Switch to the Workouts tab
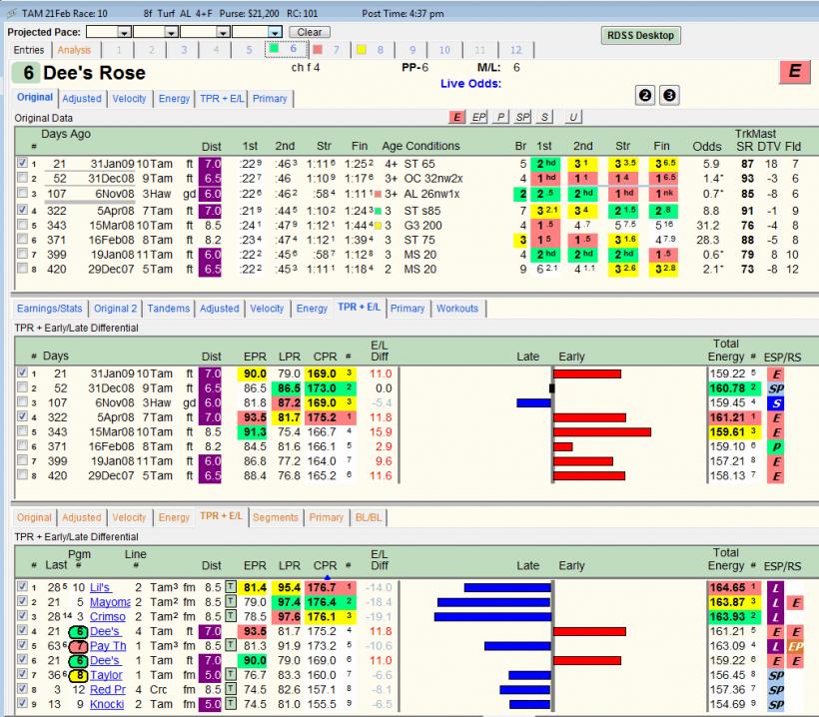The width and height of the screenshot is (819, 717). click(x=457, y=309)
